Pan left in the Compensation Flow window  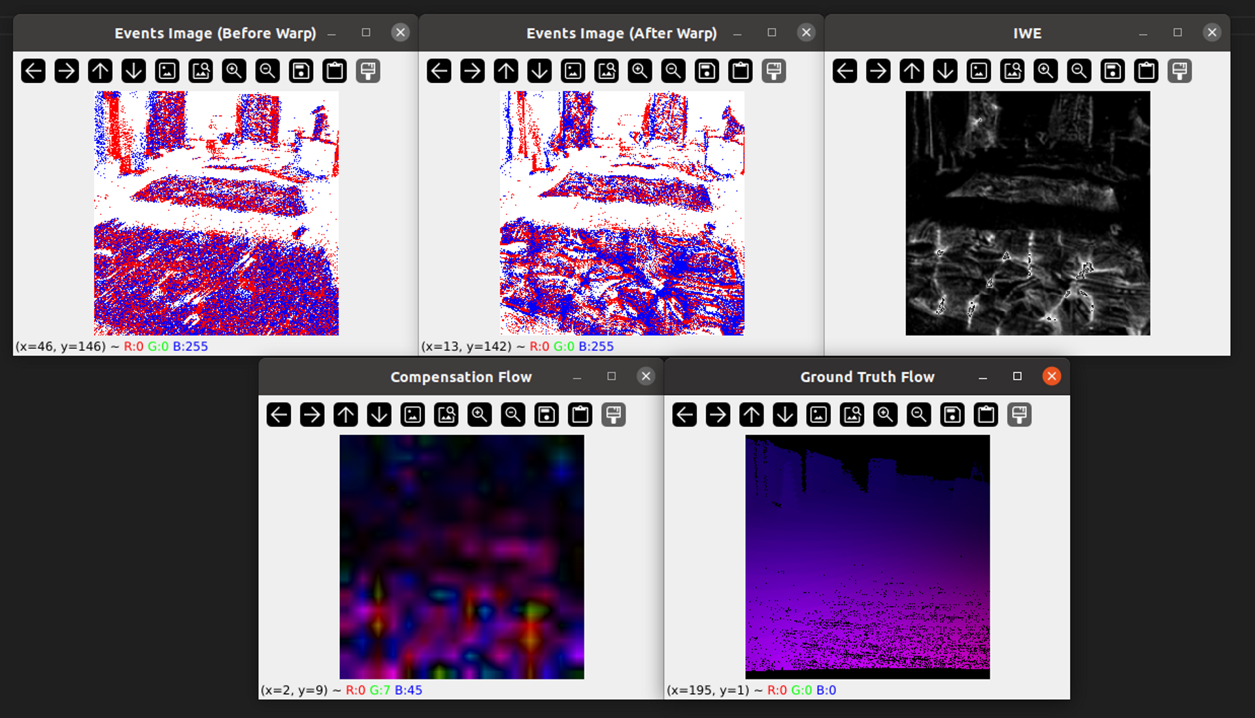pyautogui.click(x=279, y=414)
